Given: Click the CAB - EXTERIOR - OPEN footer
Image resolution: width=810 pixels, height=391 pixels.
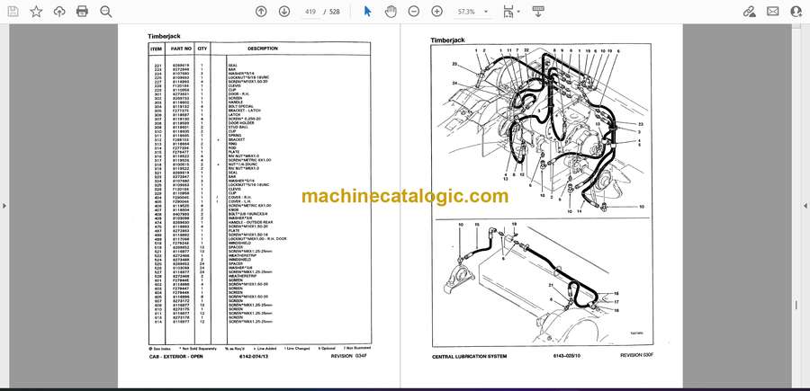Looking at the screenshot, I should (176, 356).
